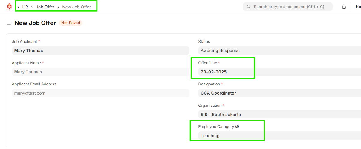361x149 pixels.
Task: Focus the search or command box
Action: point(288,7)
